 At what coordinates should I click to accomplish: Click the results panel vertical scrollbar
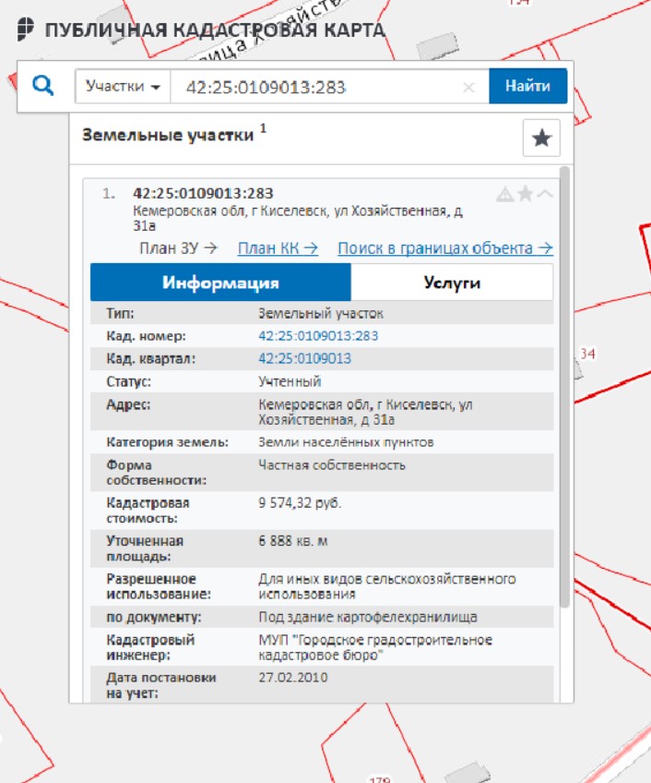(x=564, y=387)
